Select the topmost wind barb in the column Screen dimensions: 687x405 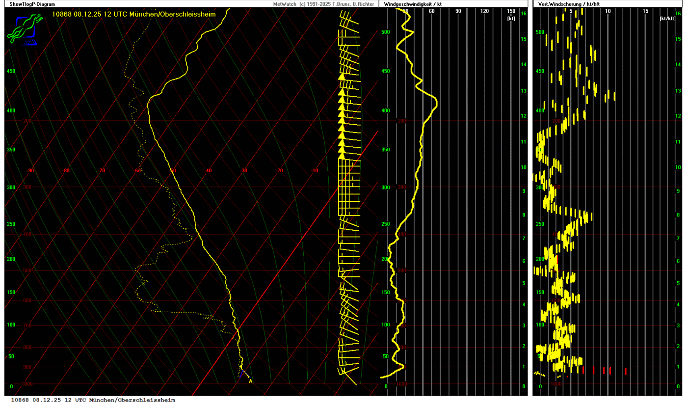point(349,19)
